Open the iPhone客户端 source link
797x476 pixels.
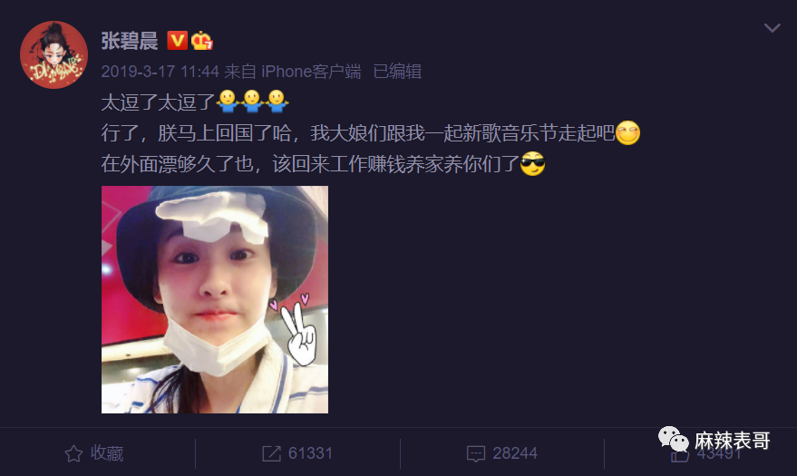click(x=311, y=72)
